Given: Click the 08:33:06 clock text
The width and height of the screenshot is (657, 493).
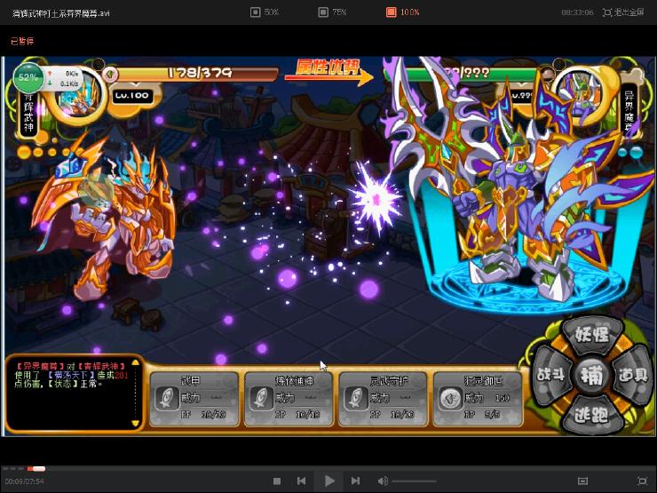Looking at the screenshot, I should [577, 12].
